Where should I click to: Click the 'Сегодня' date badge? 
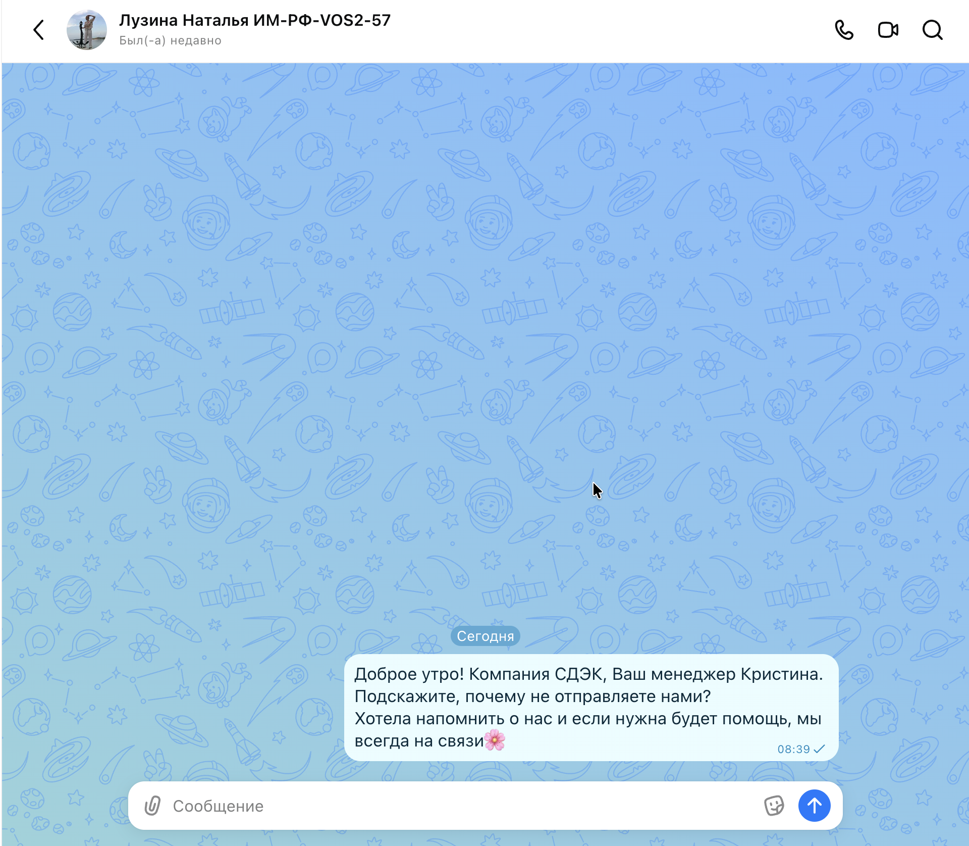[485, 636]
